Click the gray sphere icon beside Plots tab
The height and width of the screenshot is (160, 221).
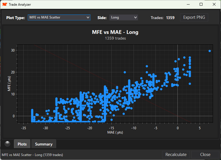coord(8,144)
